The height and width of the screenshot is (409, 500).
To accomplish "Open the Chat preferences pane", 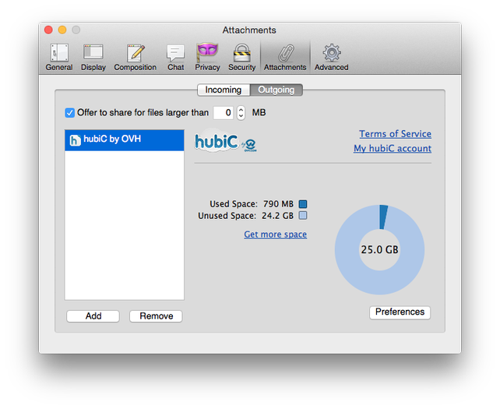I will point(176,58).
